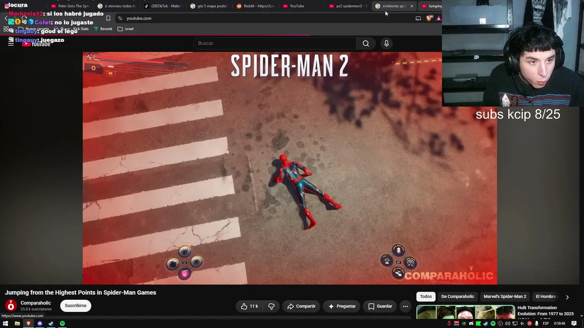Open the Brave Shields lion icon
The height and width of the screenshot is (328, 584).
click(429, 18)
